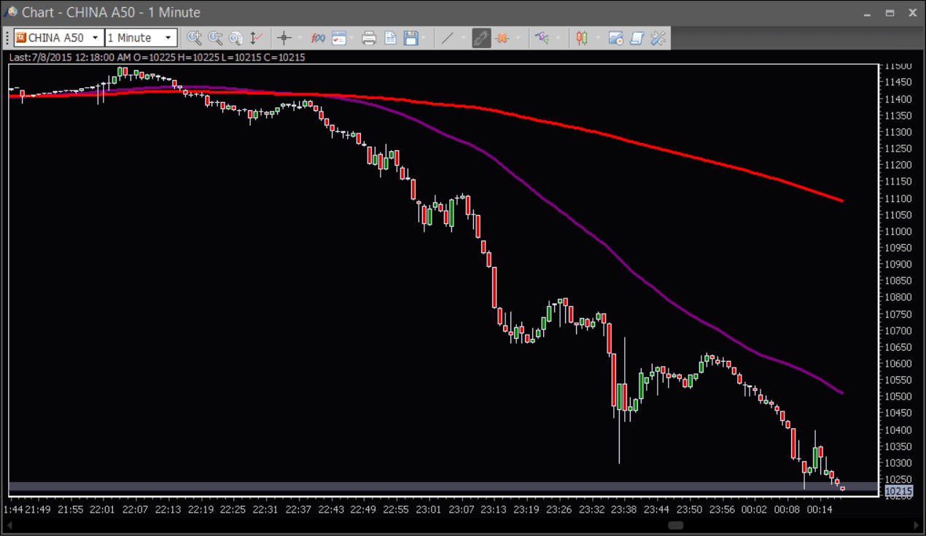The height and width of the screenshot is (536, 926).
Task: Click the scrollbar's right arrow button
Action: (x=917, y=525)
